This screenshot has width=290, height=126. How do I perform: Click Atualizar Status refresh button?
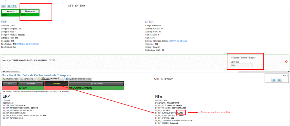[10, 79]
